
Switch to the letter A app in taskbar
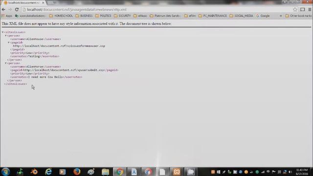134,172
